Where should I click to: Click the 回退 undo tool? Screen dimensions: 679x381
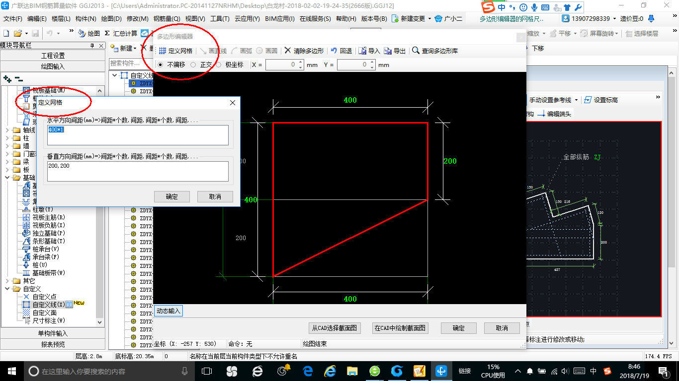(341, 51)
